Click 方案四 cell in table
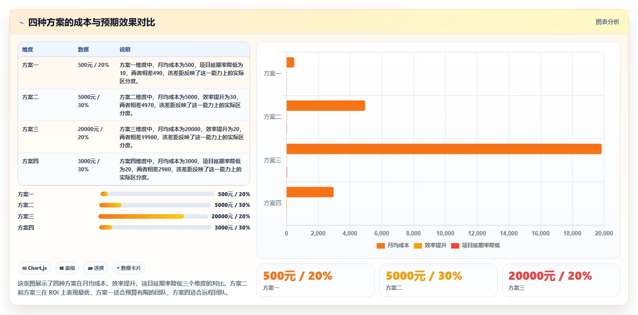The width and height of the screenshot is (638, 315). (x=30, y=161)
